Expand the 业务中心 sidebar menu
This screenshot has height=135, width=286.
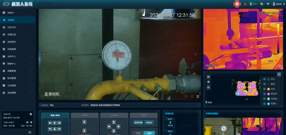pyautogui.click(x=17, y=56)
